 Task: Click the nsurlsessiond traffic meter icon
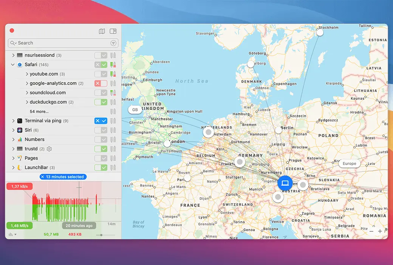tap(113, 55)
